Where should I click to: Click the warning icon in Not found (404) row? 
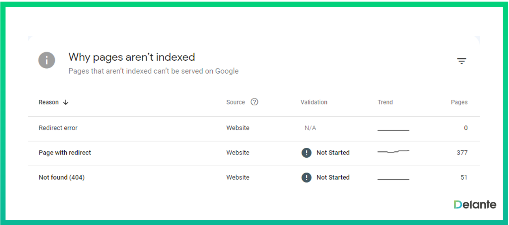click(306, 178)
